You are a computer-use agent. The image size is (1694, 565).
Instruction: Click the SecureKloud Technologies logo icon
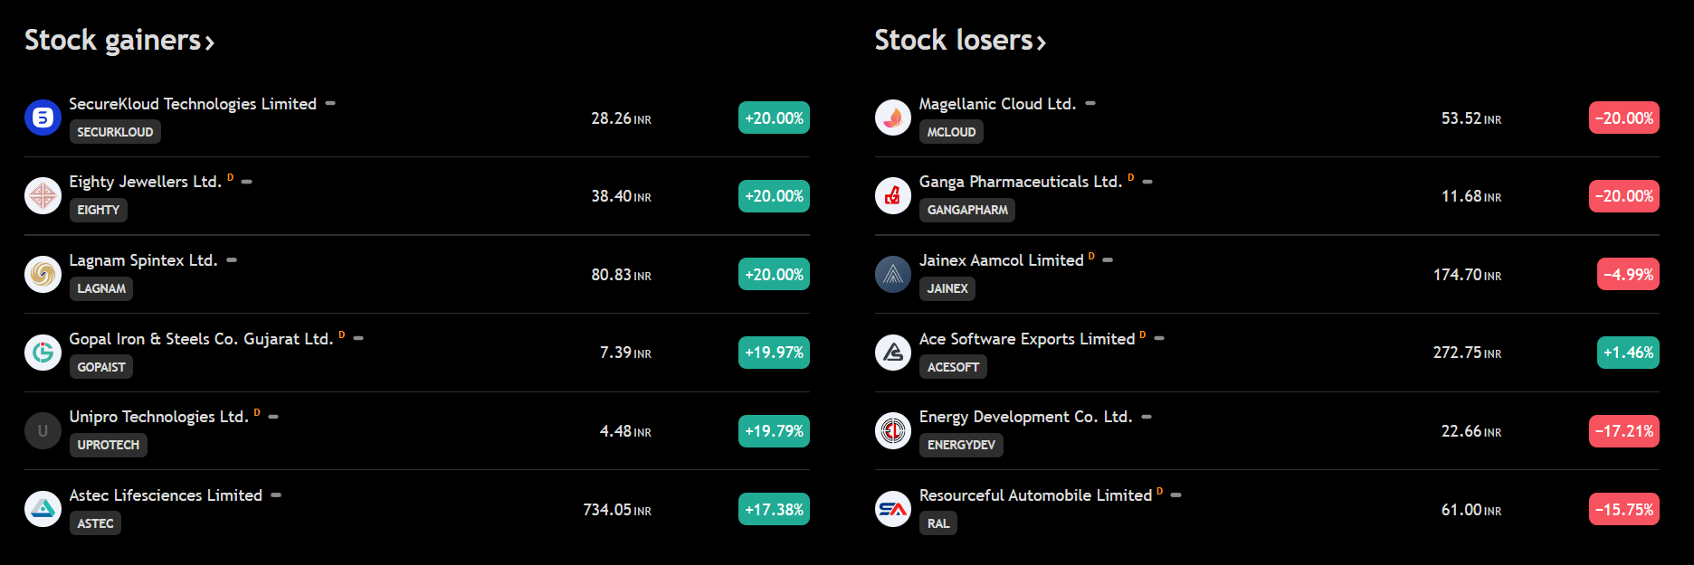click(x=43, y=118)
